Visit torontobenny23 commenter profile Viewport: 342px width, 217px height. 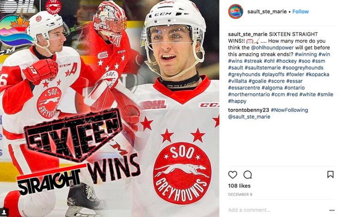click(249, 110)
